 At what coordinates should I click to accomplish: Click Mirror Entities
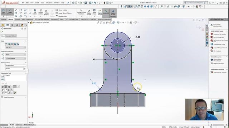[x=62, y=10]
